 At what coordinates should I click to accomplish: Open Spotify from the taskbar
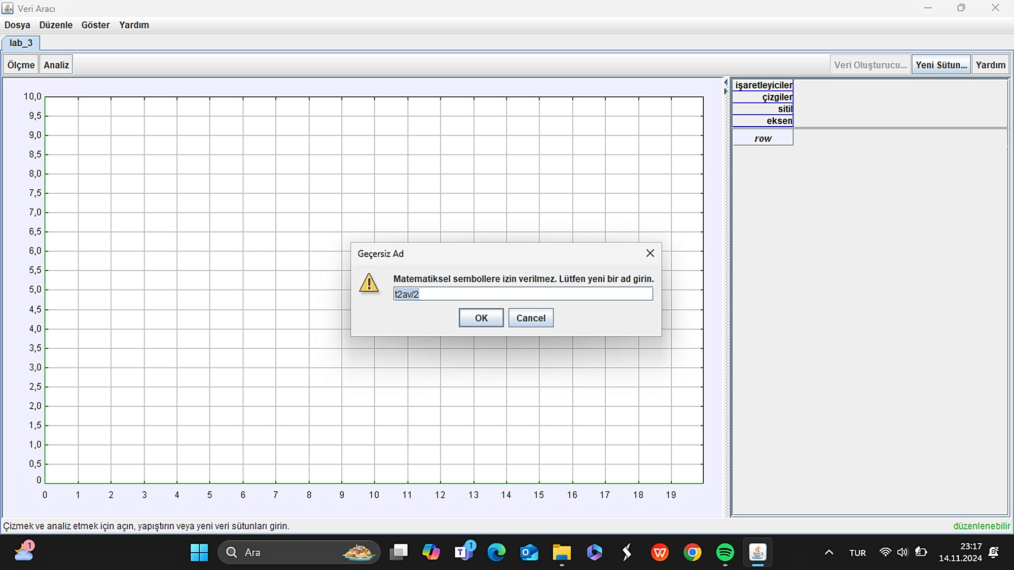(725, 552)
